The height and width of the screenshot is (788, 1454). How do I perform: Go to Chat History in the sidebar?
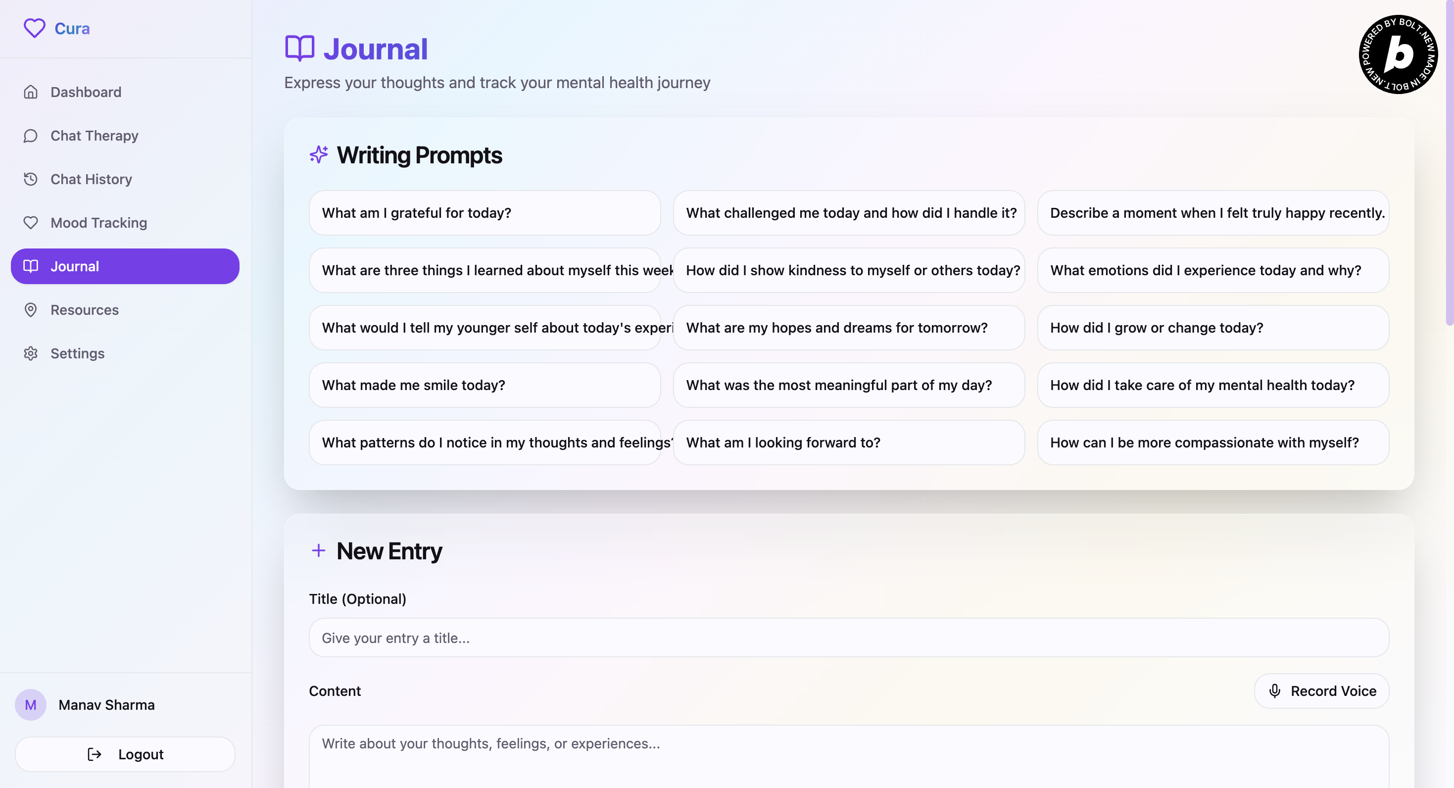(x=91, y=179)
